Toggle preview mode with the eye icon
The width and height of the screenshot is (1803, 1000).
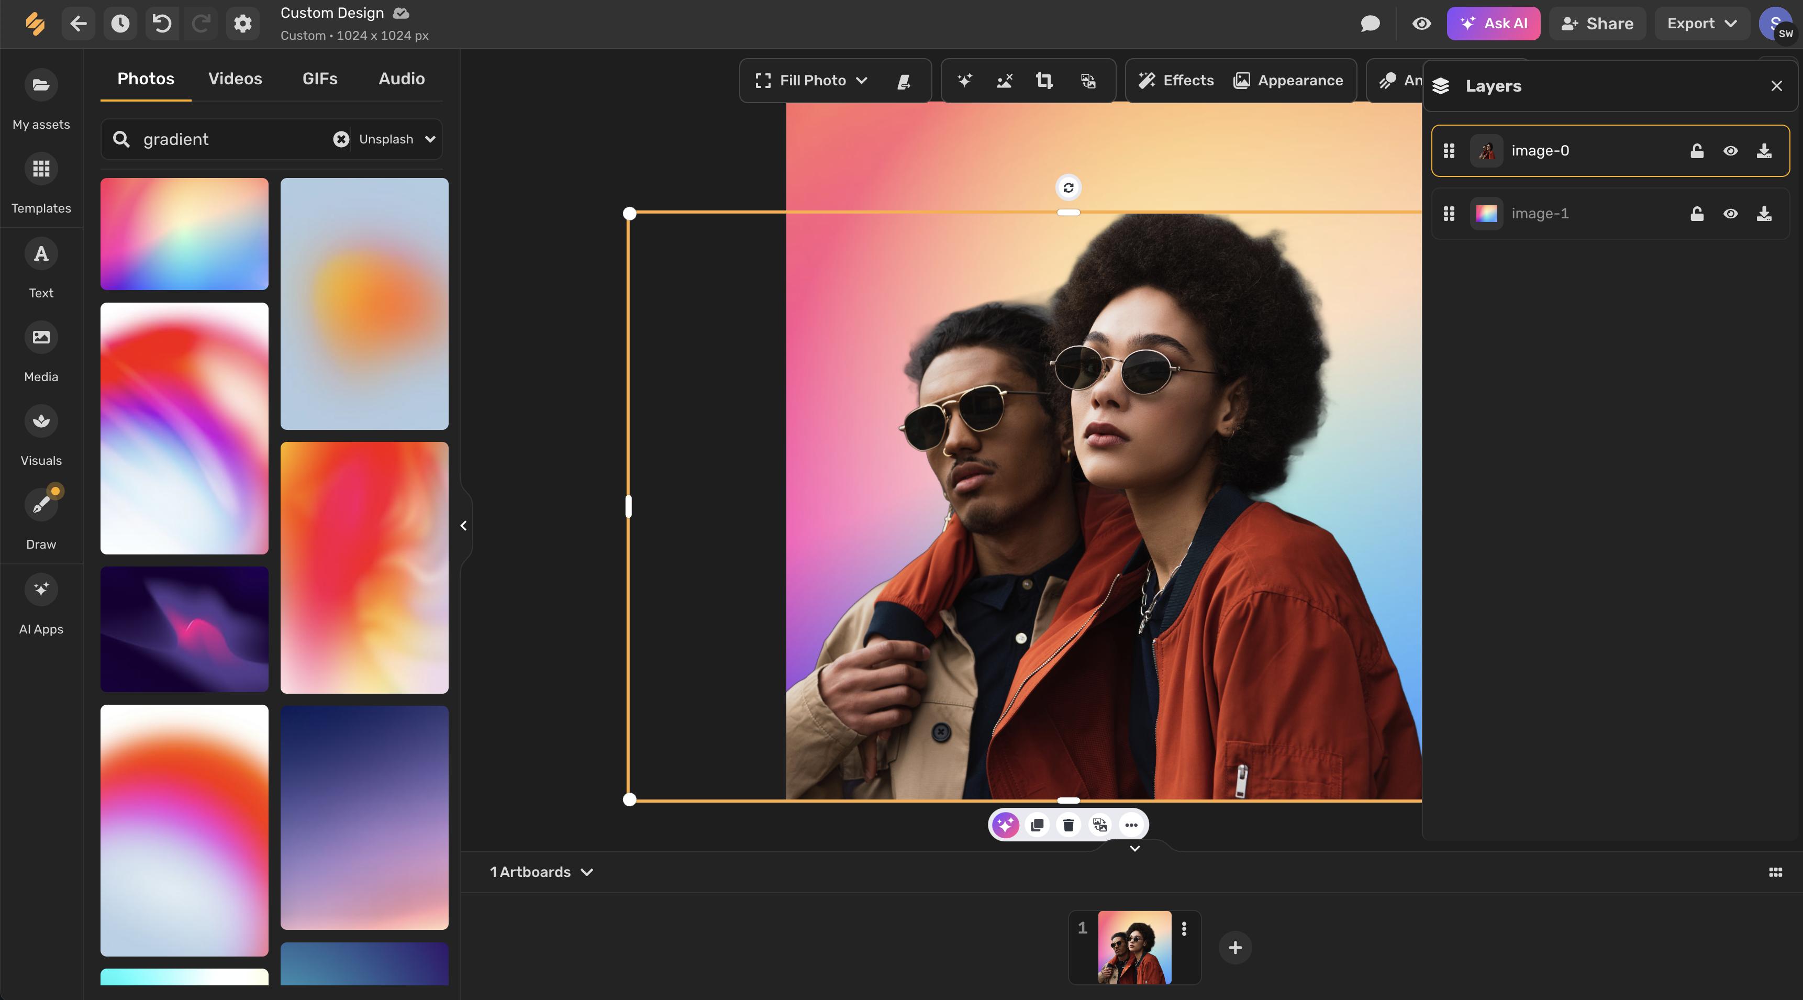1421,23
